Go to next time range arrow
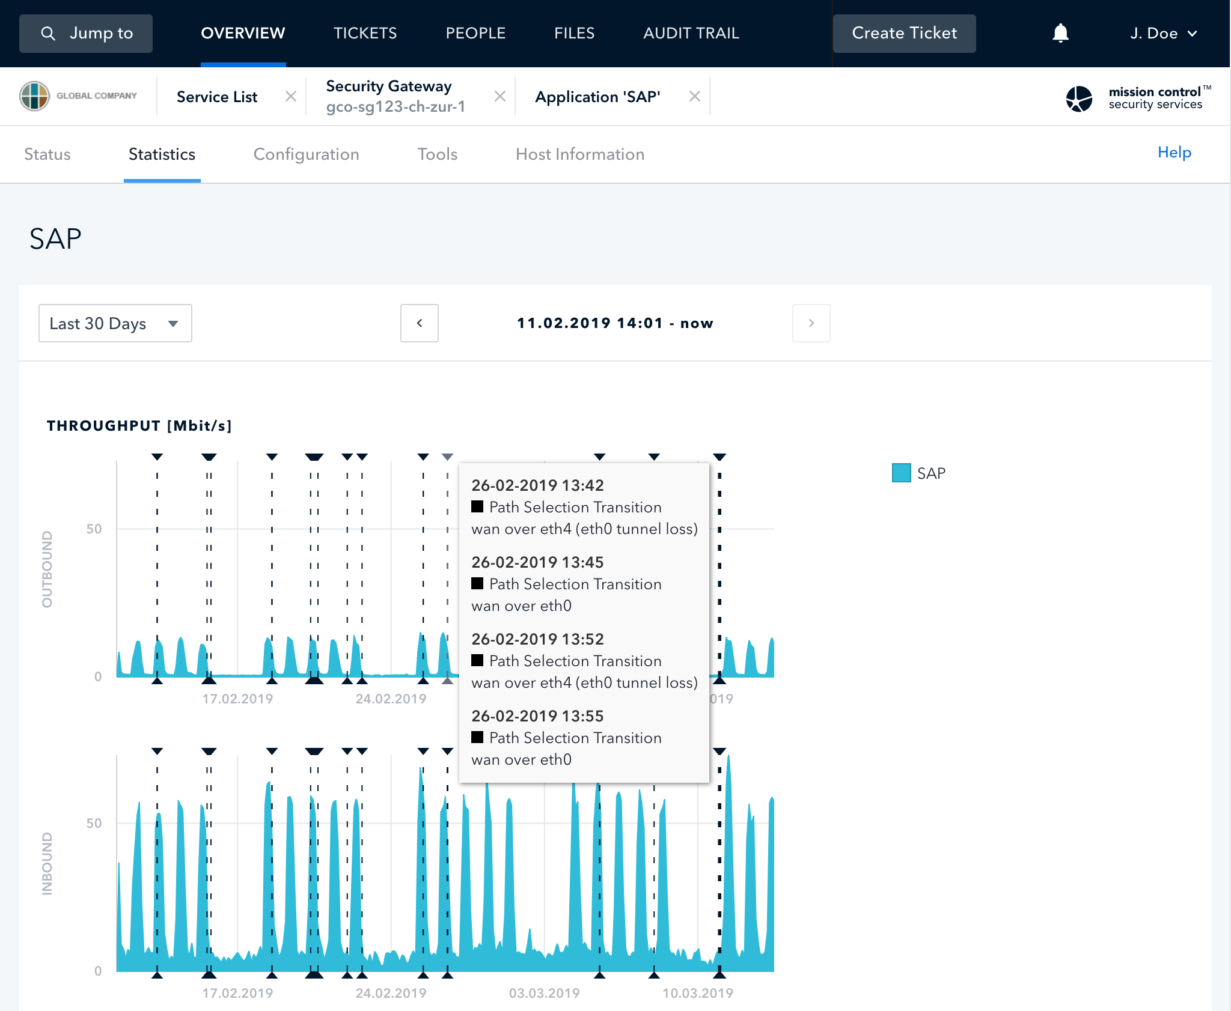This screenshot has width=1231, height=1011. click(x=811, y=323)
